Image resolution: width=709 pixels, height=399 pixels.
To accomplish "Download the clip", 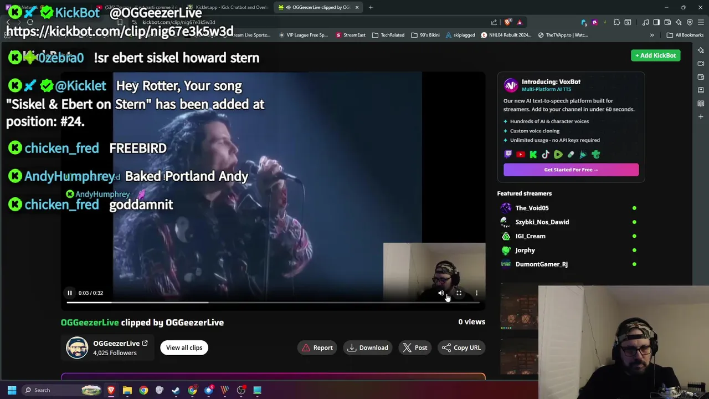I will pyautogui.click(x=368, y=347).
